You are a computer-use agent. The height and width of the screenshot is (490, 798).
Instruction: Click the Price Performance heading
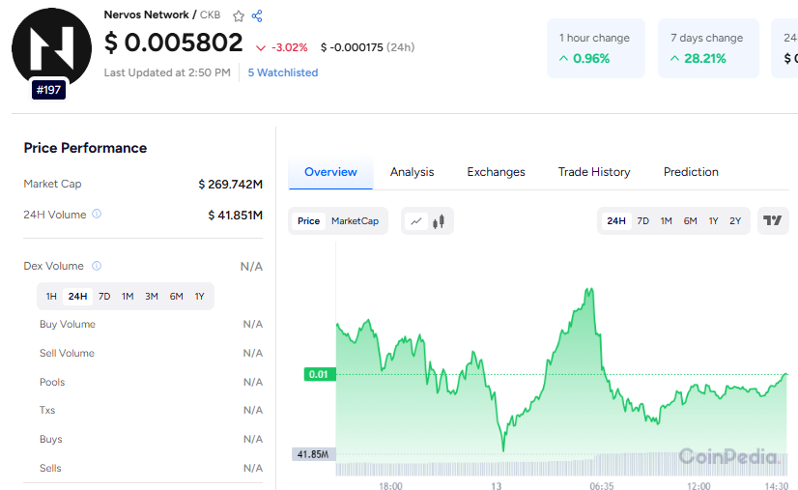tap(85, 148)
